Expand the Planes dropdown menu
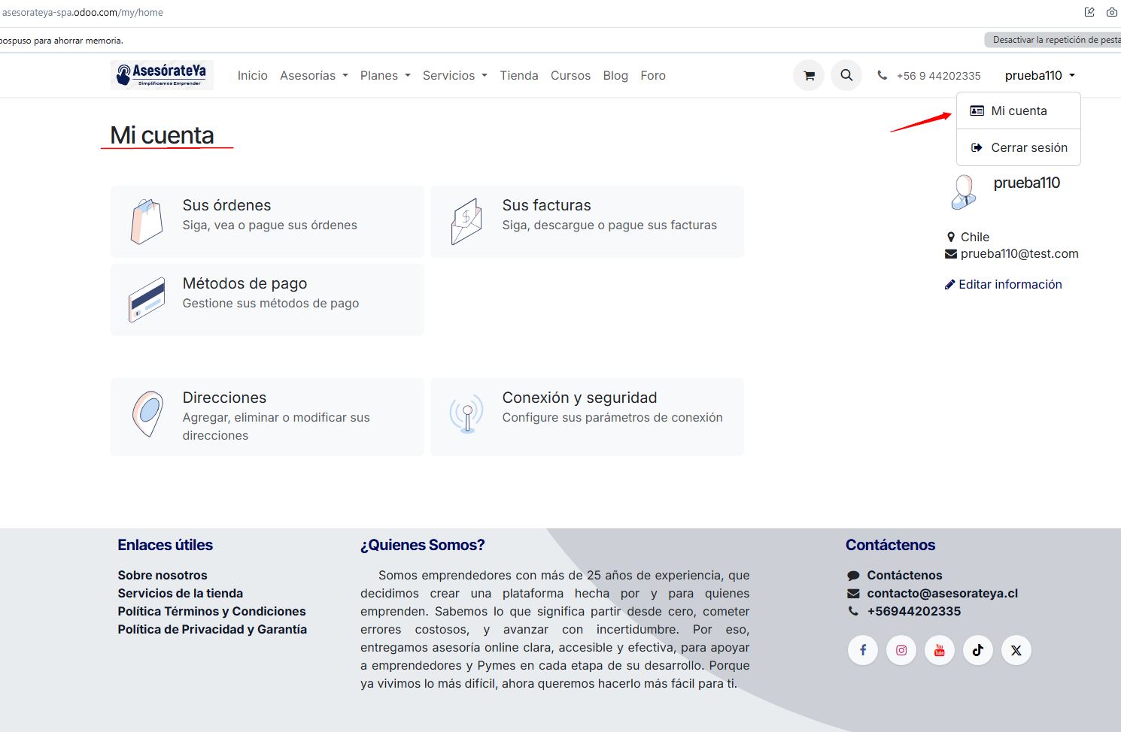The height and width of the screenshot is (732, 1121). (385, 76)
